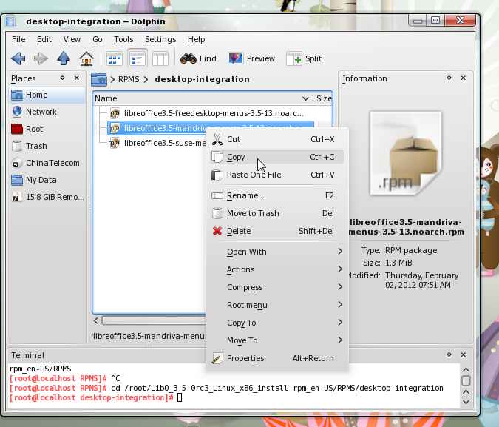Open 15.8 GiB Removable device entry
The width and height of the screenshot is (499, 427).
pos(47,197)
